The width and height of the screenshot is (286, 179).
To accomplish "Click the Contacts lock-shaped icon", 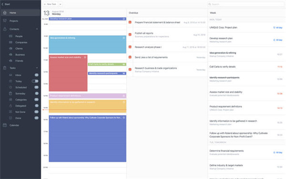I will 5,29.
